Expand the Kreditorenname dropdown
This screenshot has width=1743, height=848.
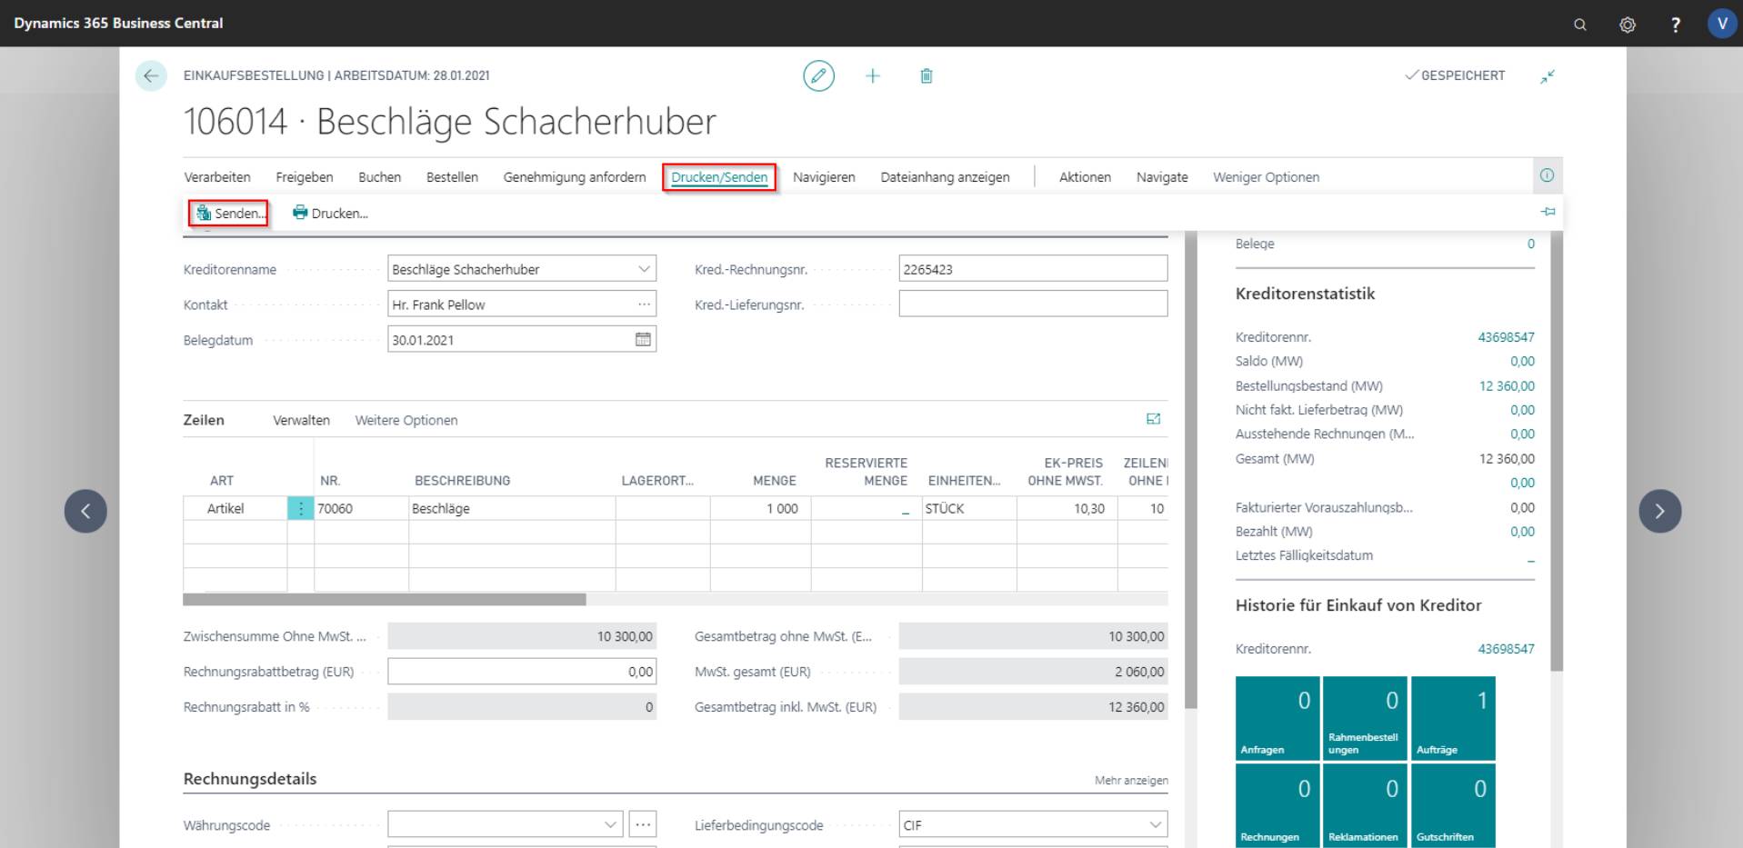pos(643,269)
